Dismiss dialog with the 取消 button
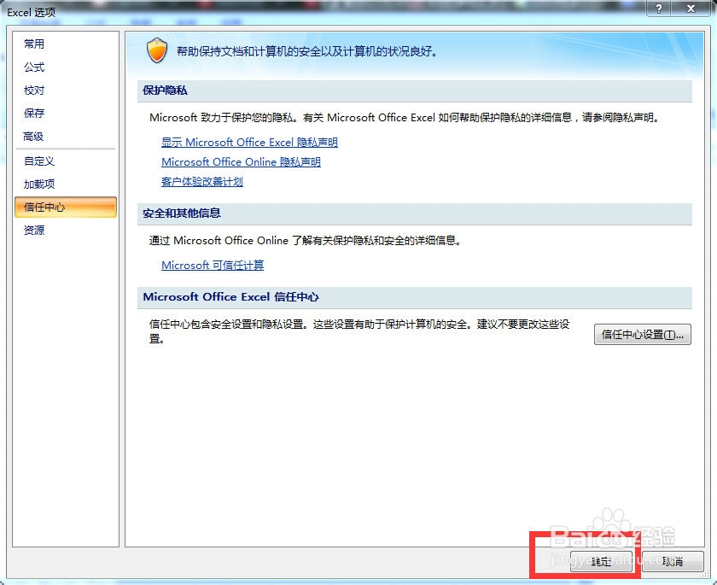 click(x=673, y=561)
